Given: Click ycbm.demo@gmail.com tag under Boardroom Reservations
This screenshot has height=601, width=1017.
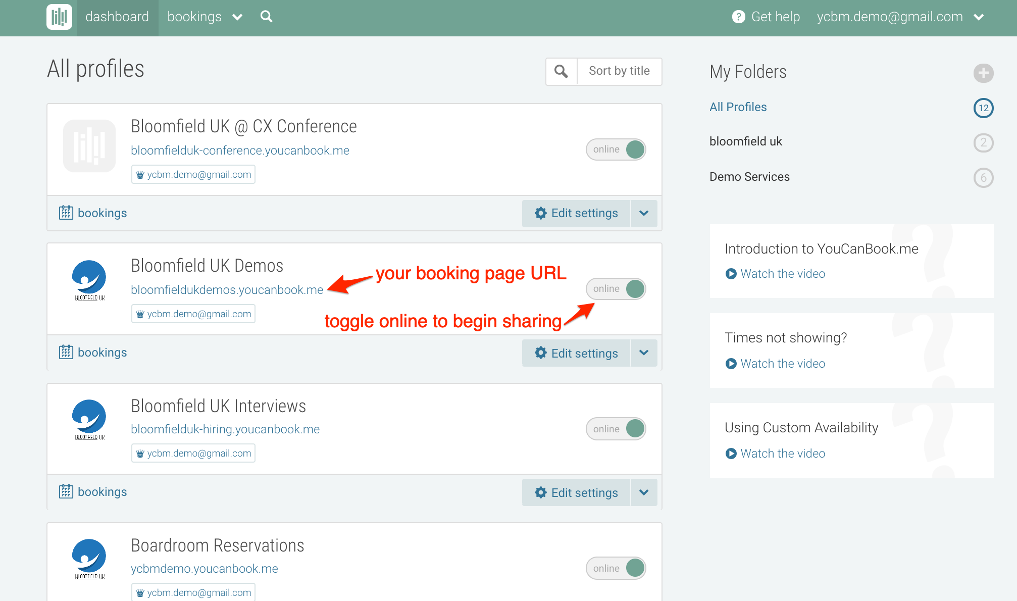Looking at the screenshot, I should [x=193, y=592].
